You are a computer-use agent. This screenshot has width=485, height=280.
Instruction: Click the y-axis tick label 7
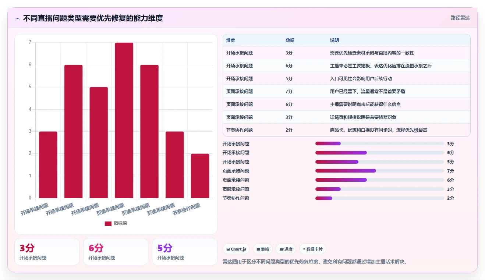pos(30,42)
